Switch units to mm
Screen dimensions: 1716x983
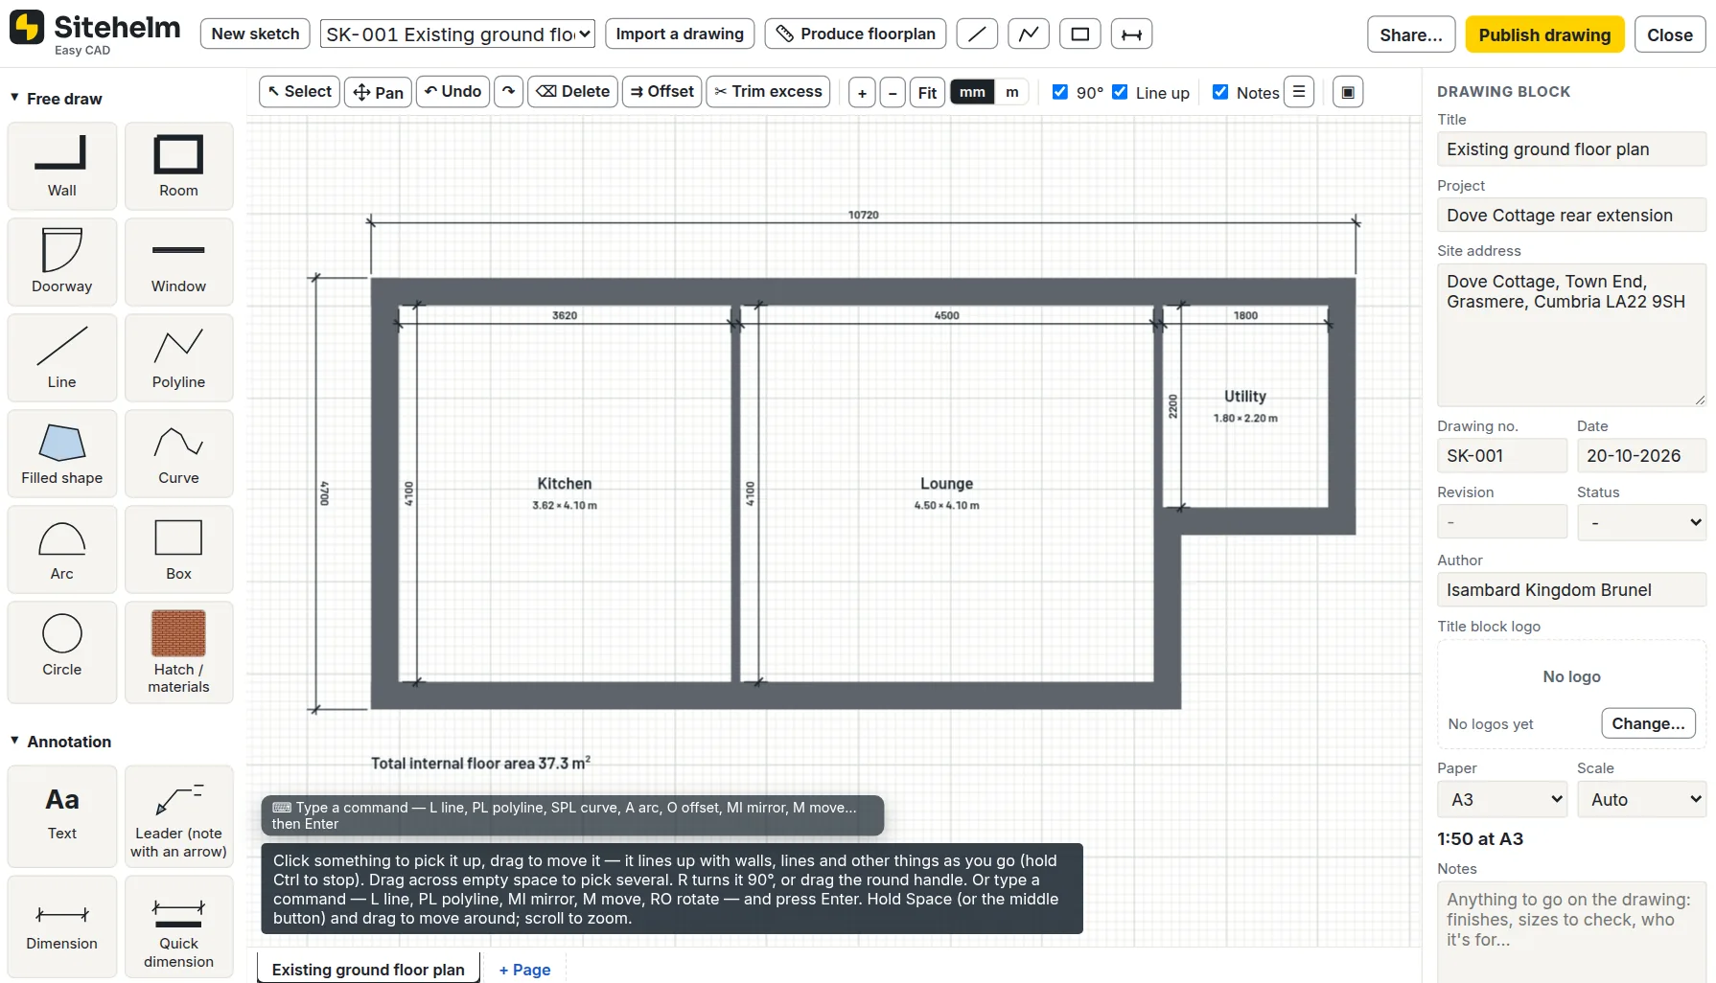[x=972, y=92]
